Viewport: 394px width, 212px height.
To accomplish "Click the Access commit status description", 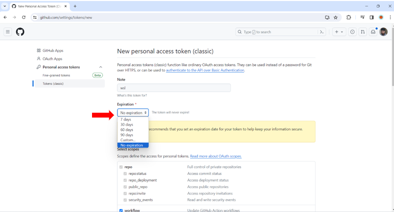I will tap(204, 173).
